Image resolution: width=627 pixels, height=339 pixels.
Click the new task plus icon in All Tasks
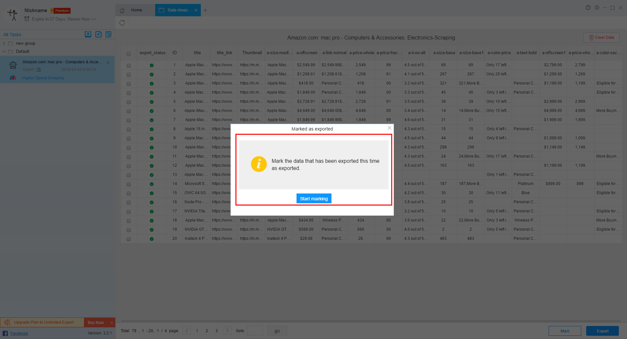pos(98,34)
